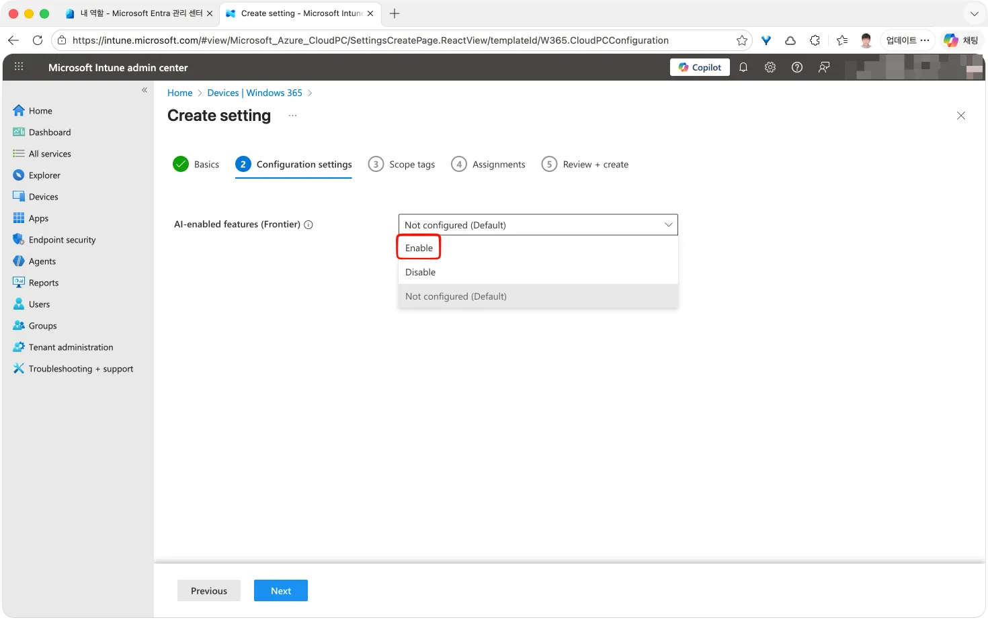Select Enable from the dropdown list

click(419, 248)
